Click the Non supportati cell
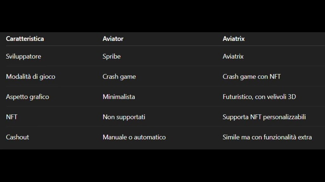325x182 pixels. 124,117
